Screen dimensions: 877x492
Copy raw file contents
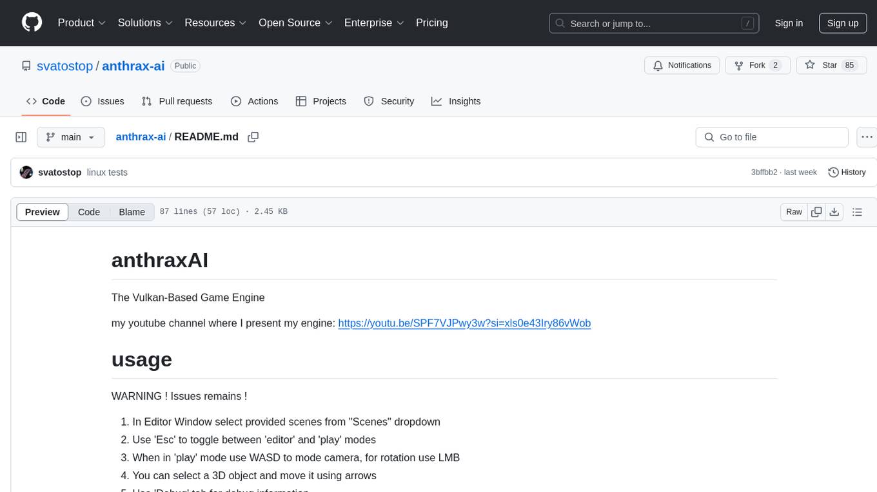click(x=816, y=212)
